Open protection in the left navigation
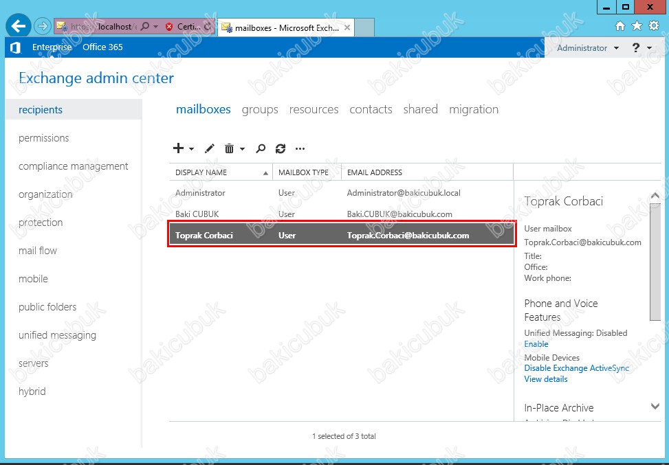Image resolution: width=669 pixels, height=465 pixels. click(x=41, y=222)
